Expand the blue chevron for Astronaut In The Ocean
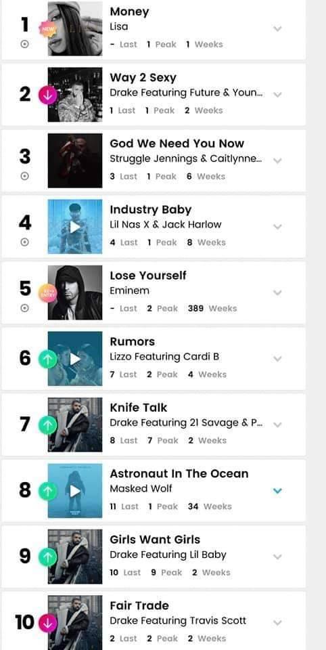The image size is (326, 650). click(277, 491)
